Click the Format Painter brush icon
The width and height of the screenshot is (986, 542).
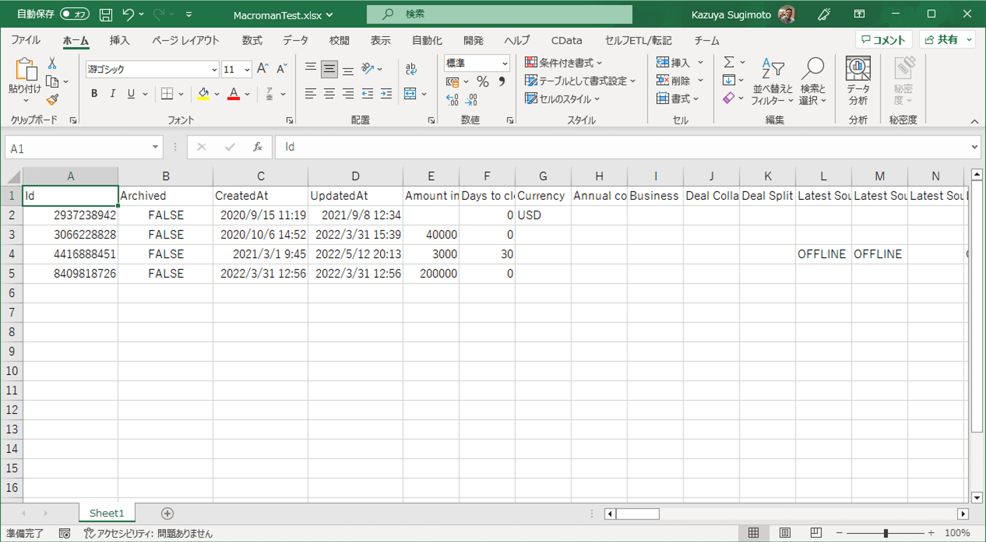click(x=53, y=100)
